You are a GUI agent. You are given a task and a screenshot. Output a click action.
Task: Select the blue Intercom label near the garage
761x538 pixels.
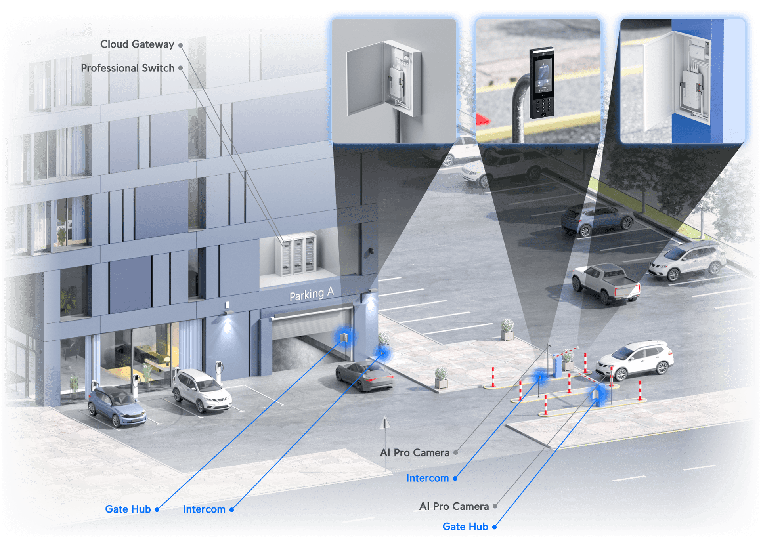204,509
